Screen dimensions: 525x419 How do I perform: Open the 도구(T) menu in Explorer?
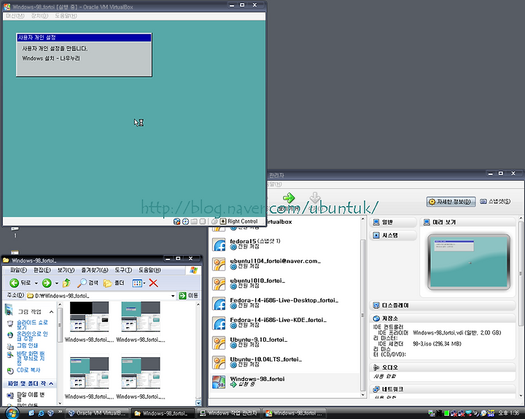(x=123, y=270)
